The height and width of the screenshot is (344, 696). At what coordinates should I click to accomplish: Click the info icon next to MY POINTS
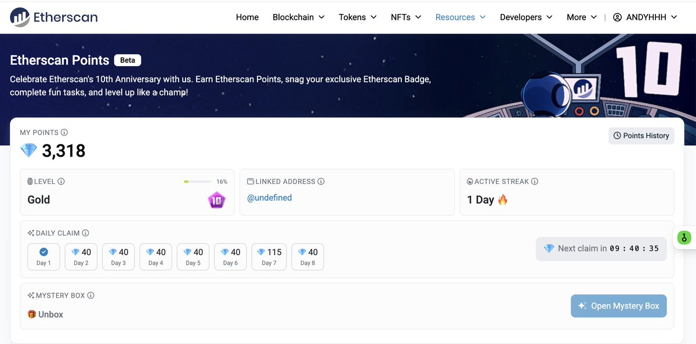(x=64, y=132)
